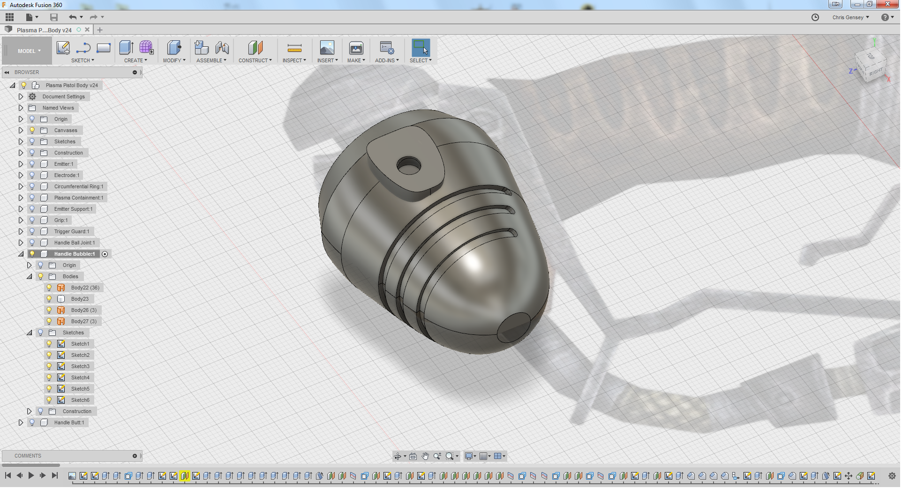902x488 pixels.
Task: Open the 3D Print Make icon
Action: pos(356,48)
